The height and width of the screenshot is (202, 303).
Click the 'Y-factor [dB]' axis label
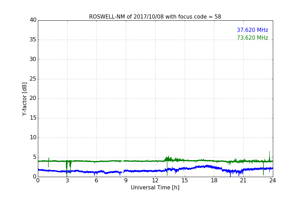click(x=24, y=99)
